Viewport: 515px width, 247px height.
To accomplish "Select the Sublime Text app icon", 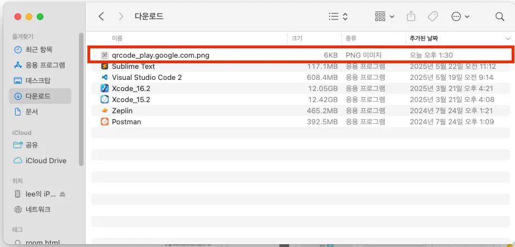I will (x=105, y=66).
